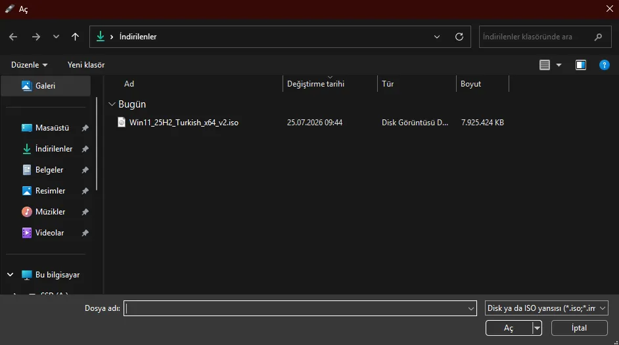Go back with the left arrow
The height and width of the screenshot is (345, 619).
[13, 37]
